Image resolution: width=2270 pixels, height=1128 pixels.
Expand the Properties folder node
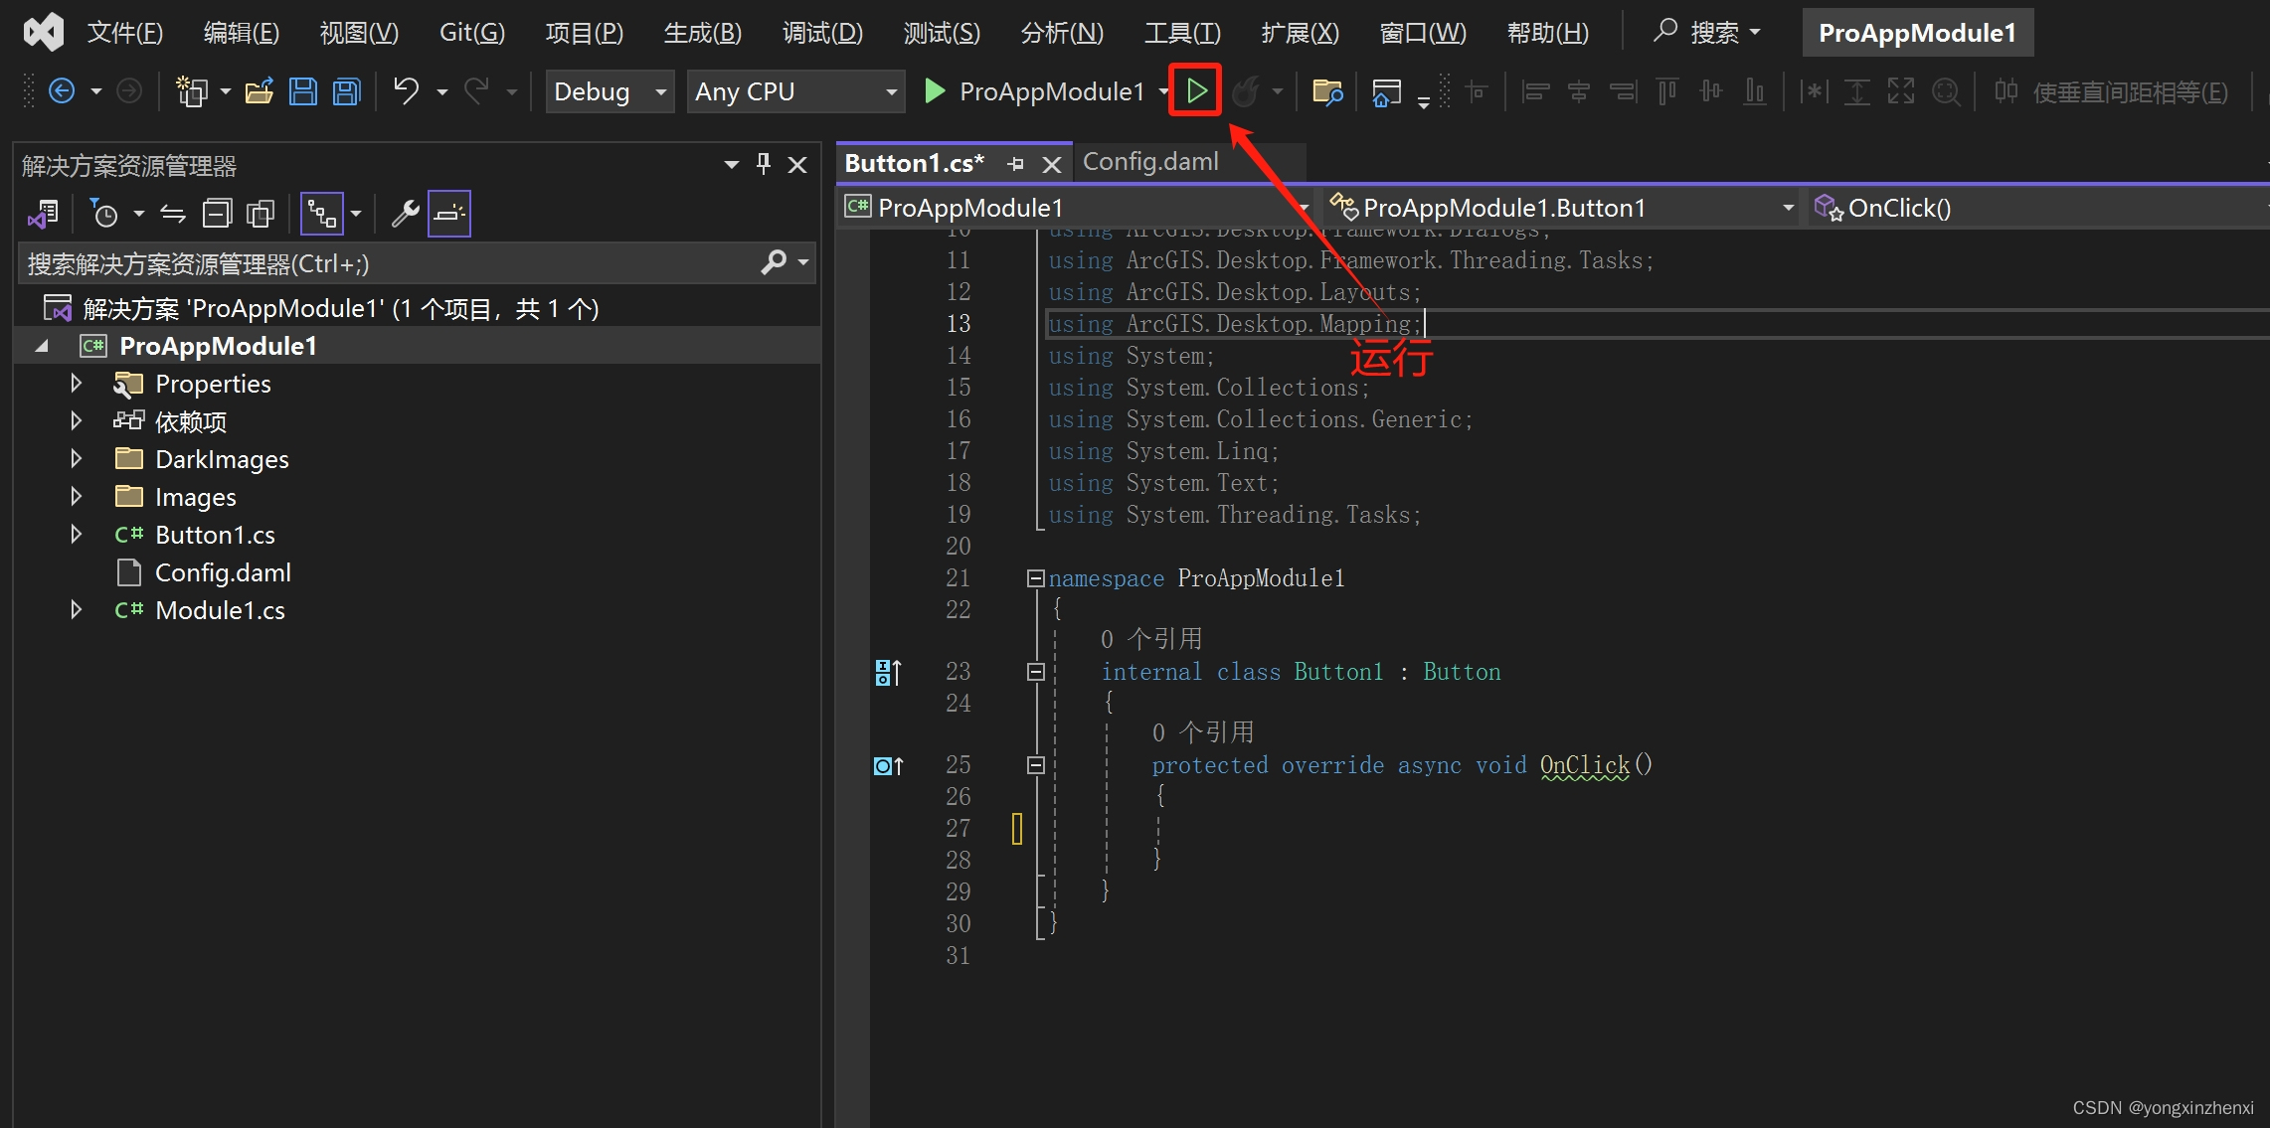click(x=76, y=384)
